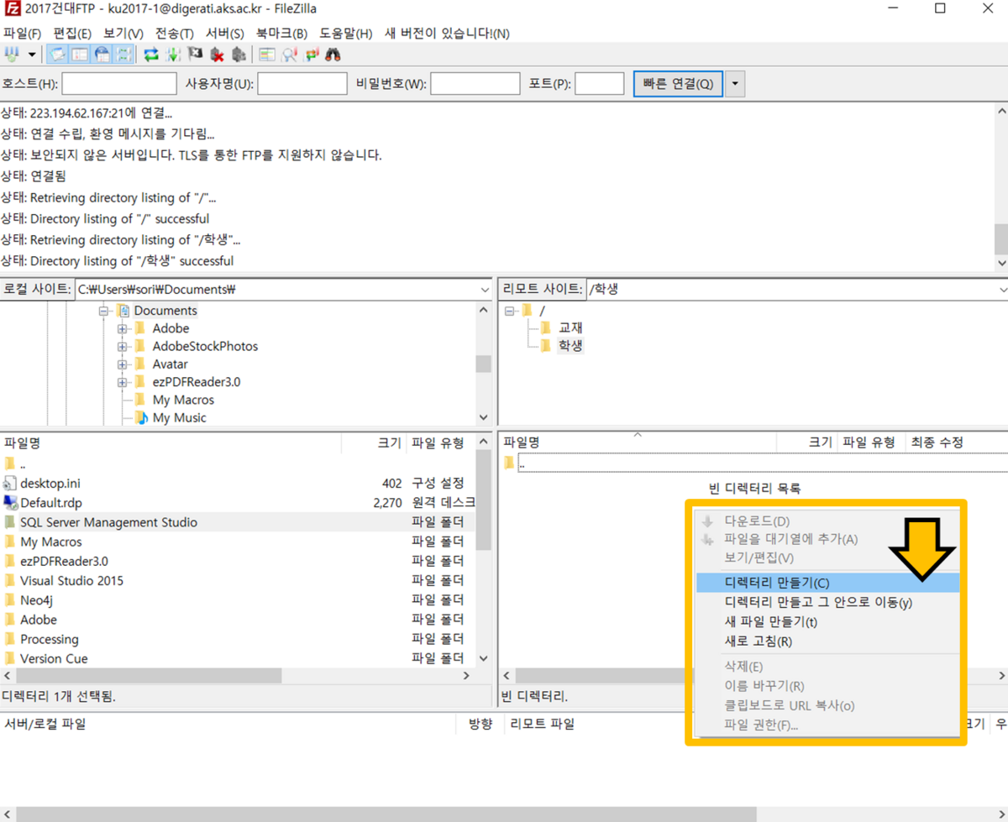Click the process queue toolbar icon
Viewport: 1008px width, 822px height.
click(x=173, y=55)
